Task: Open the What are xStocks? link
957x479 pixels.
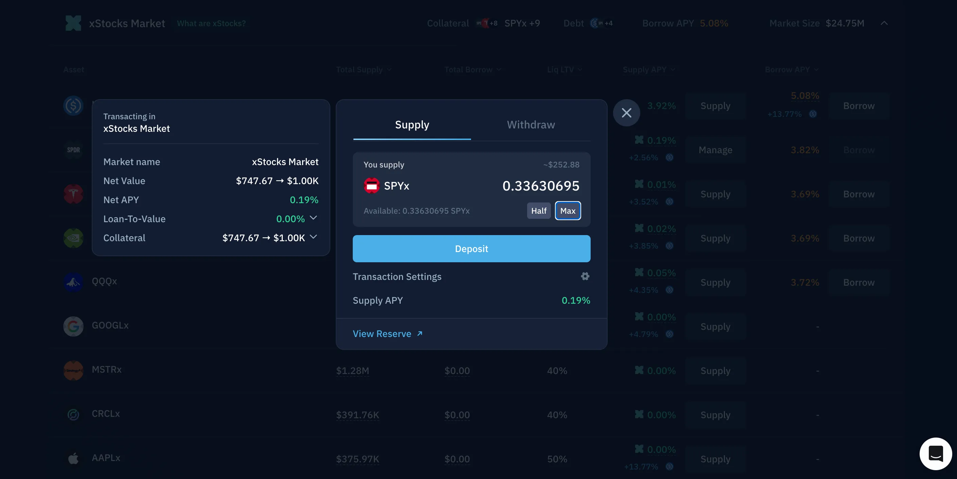Action: click(211, 23)
